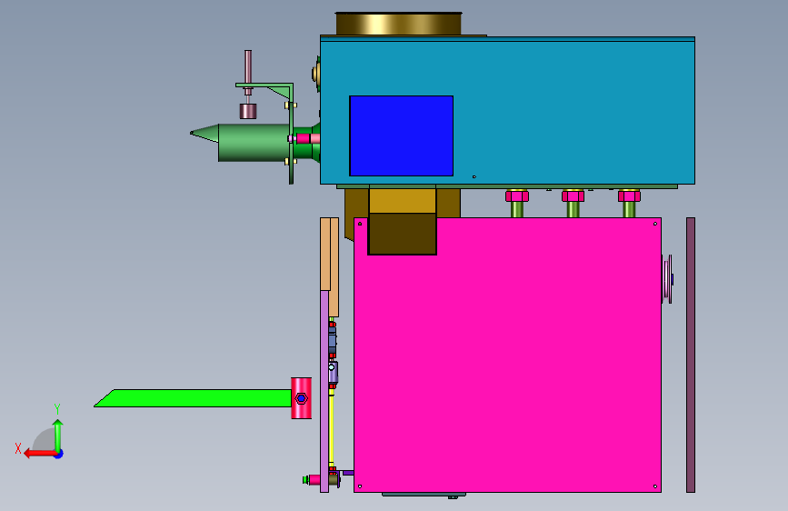Click the bottom-right corner hole of the magenta box
Screen dimensions: 788x511
click(x=654, y=486)
